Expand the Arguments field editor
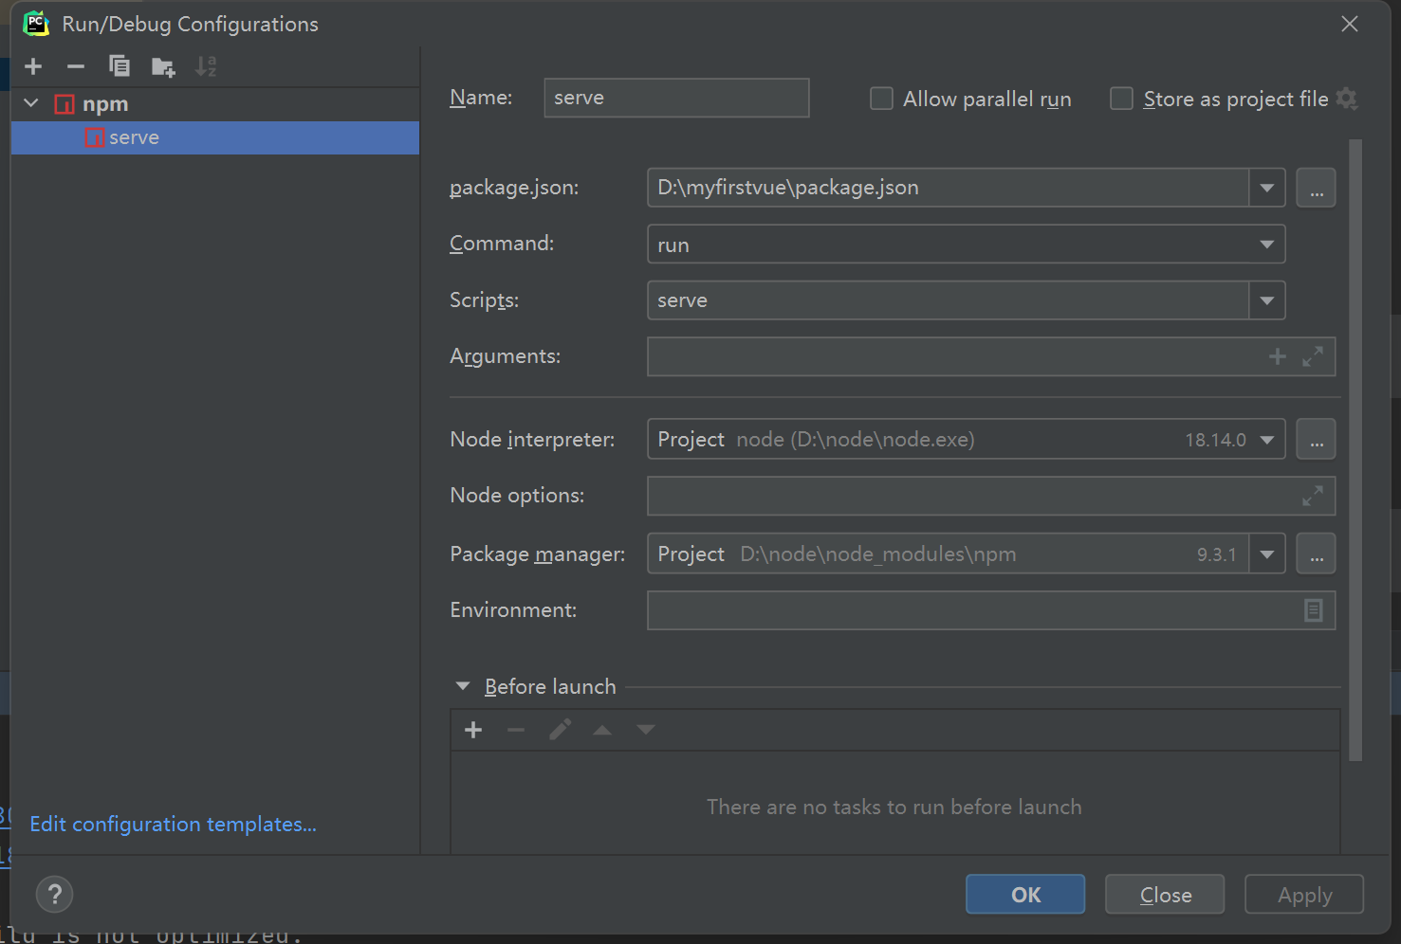Screen dimensions: 1401x944 click(1313, 356)
